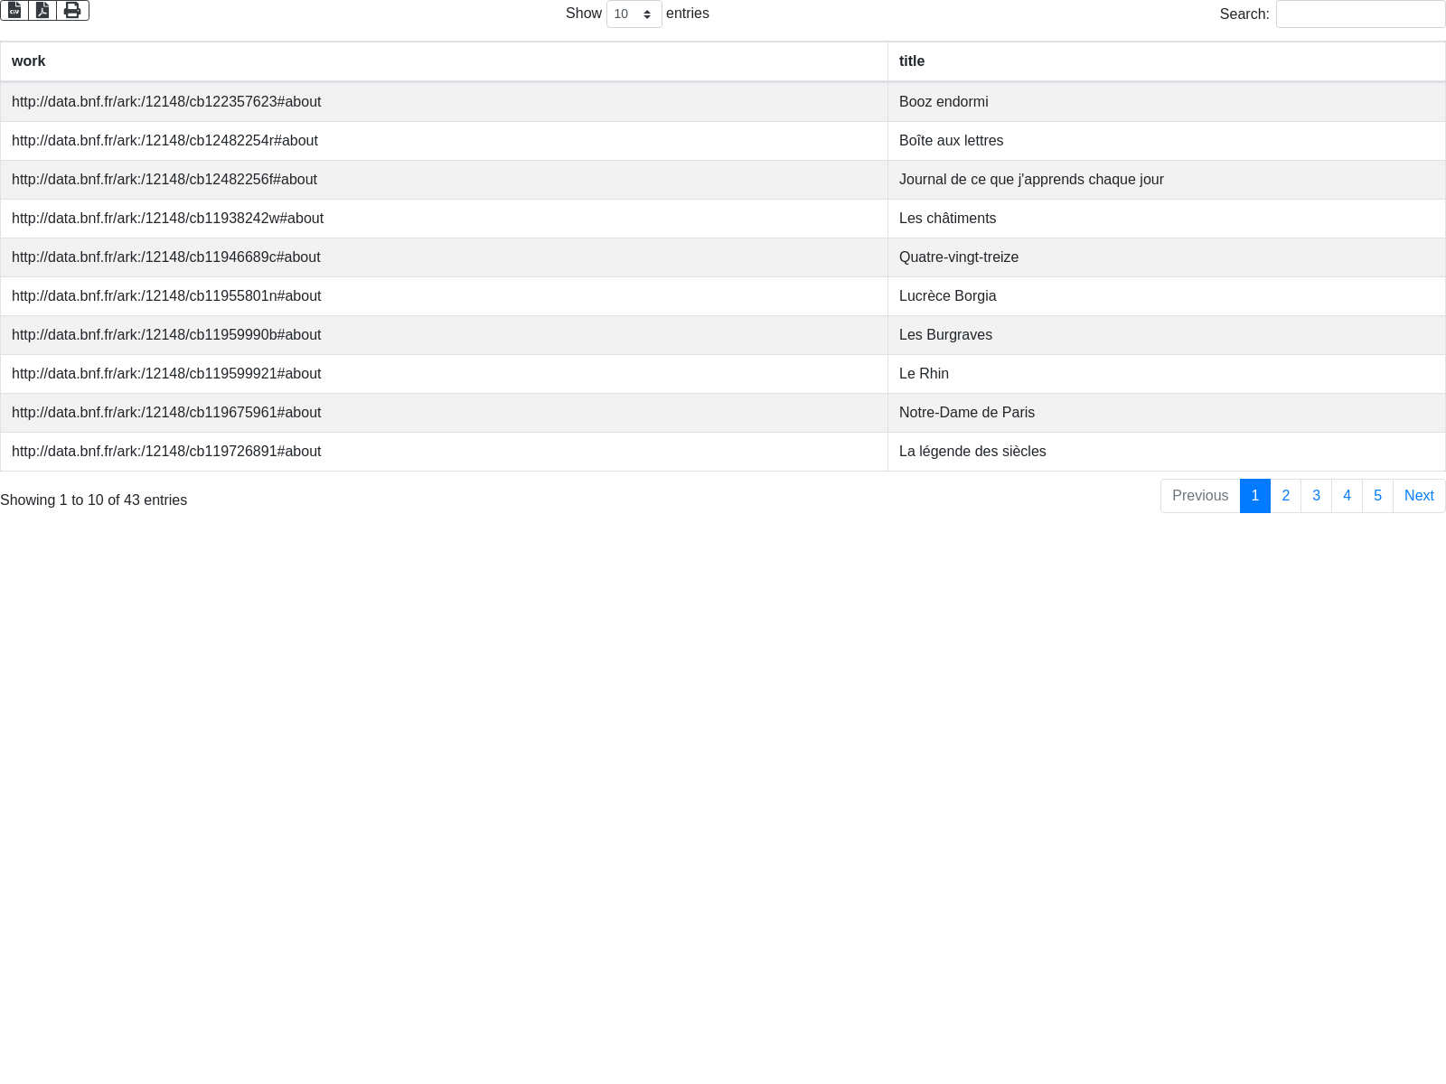
Task: Click the Next pagination button
Action: point(1418,496)
